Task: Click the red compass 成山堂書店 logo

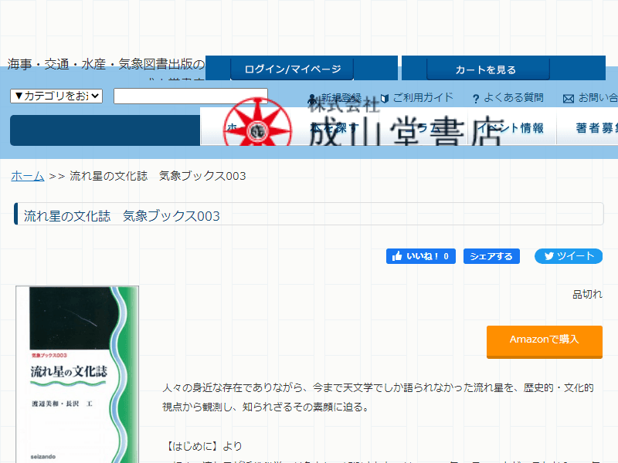Action: 258,122
